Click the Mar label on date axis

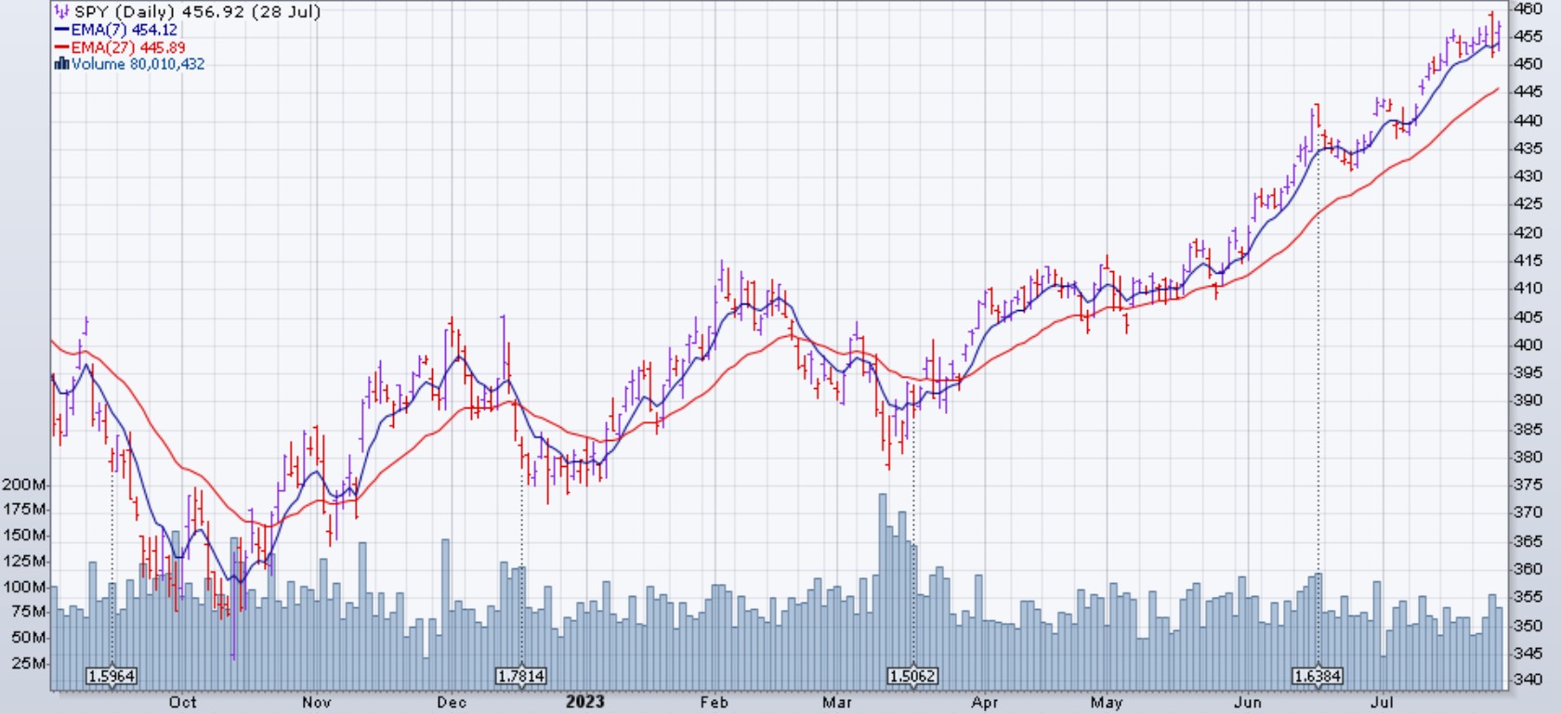(x=837, y=702)
